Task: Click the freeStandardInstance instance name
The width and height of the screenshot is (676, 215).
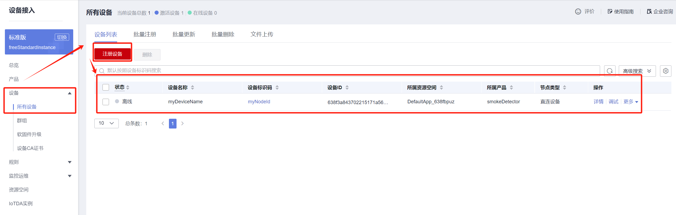Action: (32, 47)
